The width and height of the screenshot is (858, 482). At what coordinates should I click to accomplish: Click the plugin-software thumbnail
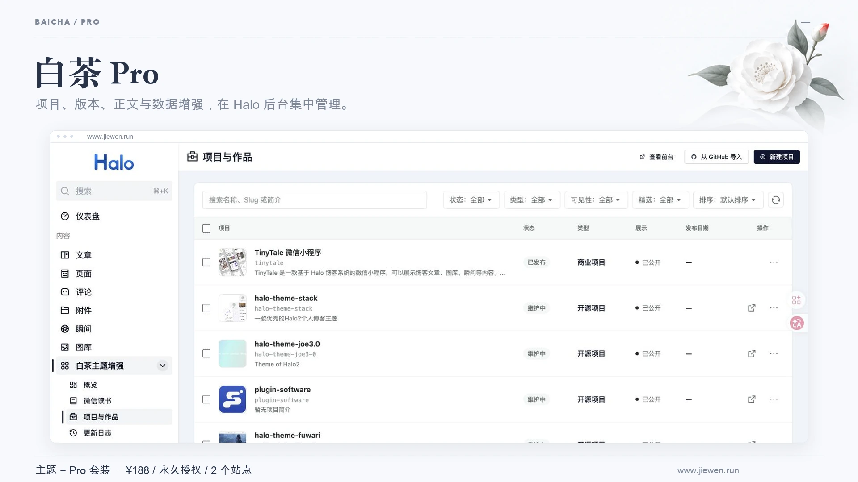(232, 399)
